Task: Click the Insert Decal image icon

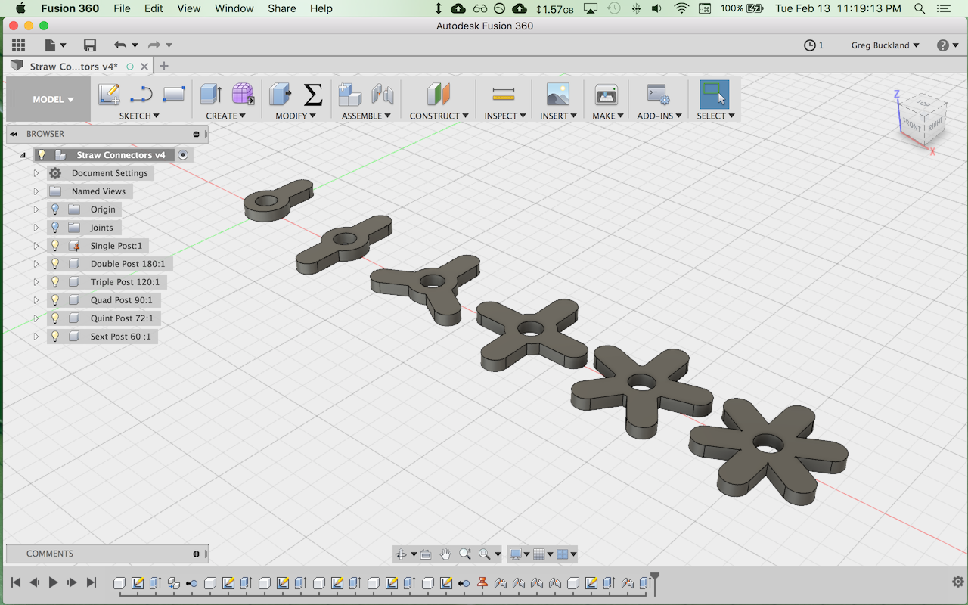Action: point(557,95)
